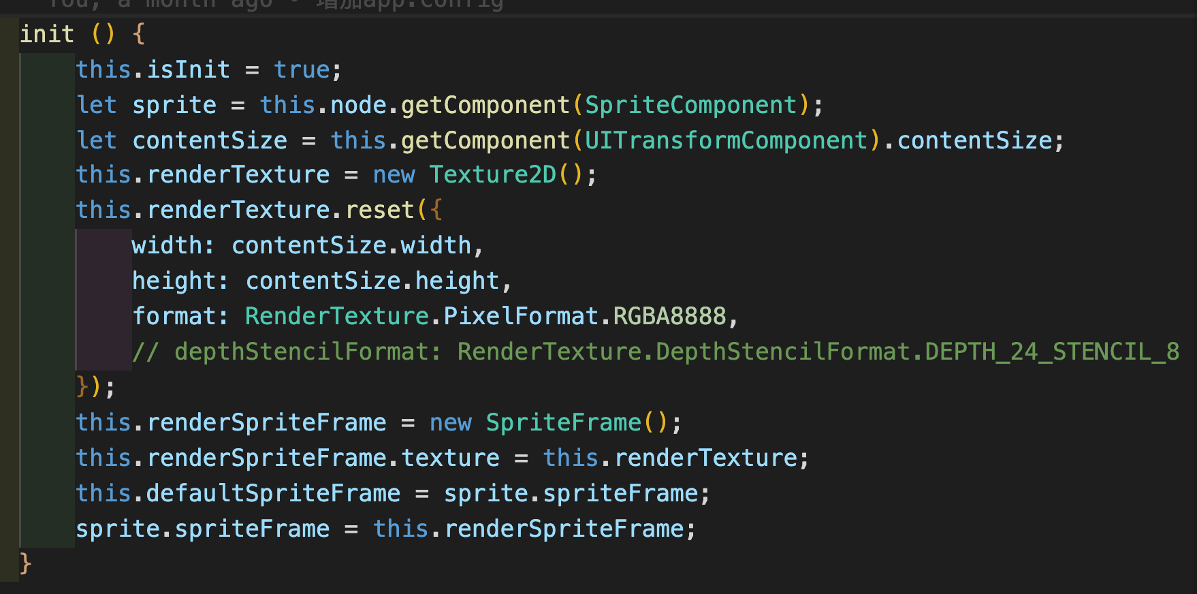Click the defaultSpriteFrame property
Screen dimensions: 1197x594
[x=273, y=493]
